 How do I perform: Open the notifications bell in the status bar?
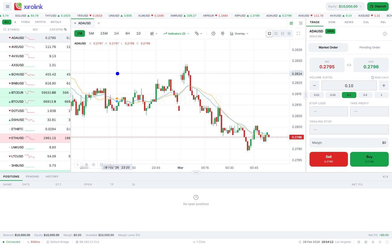coord(380,242)
